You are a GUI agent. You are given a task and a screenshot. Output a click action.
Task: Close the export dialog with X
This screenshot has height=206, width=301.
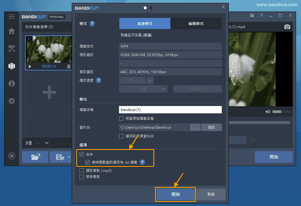pyautogui.click(x=223, y=7)
